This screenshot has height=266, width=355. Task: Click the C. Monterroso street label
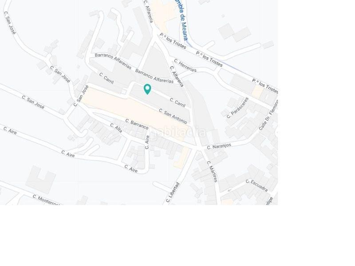47,200
